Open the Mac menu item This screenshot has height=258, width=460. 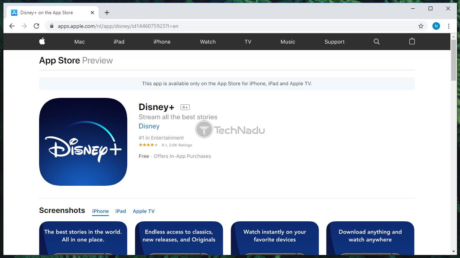coord(80,42)
